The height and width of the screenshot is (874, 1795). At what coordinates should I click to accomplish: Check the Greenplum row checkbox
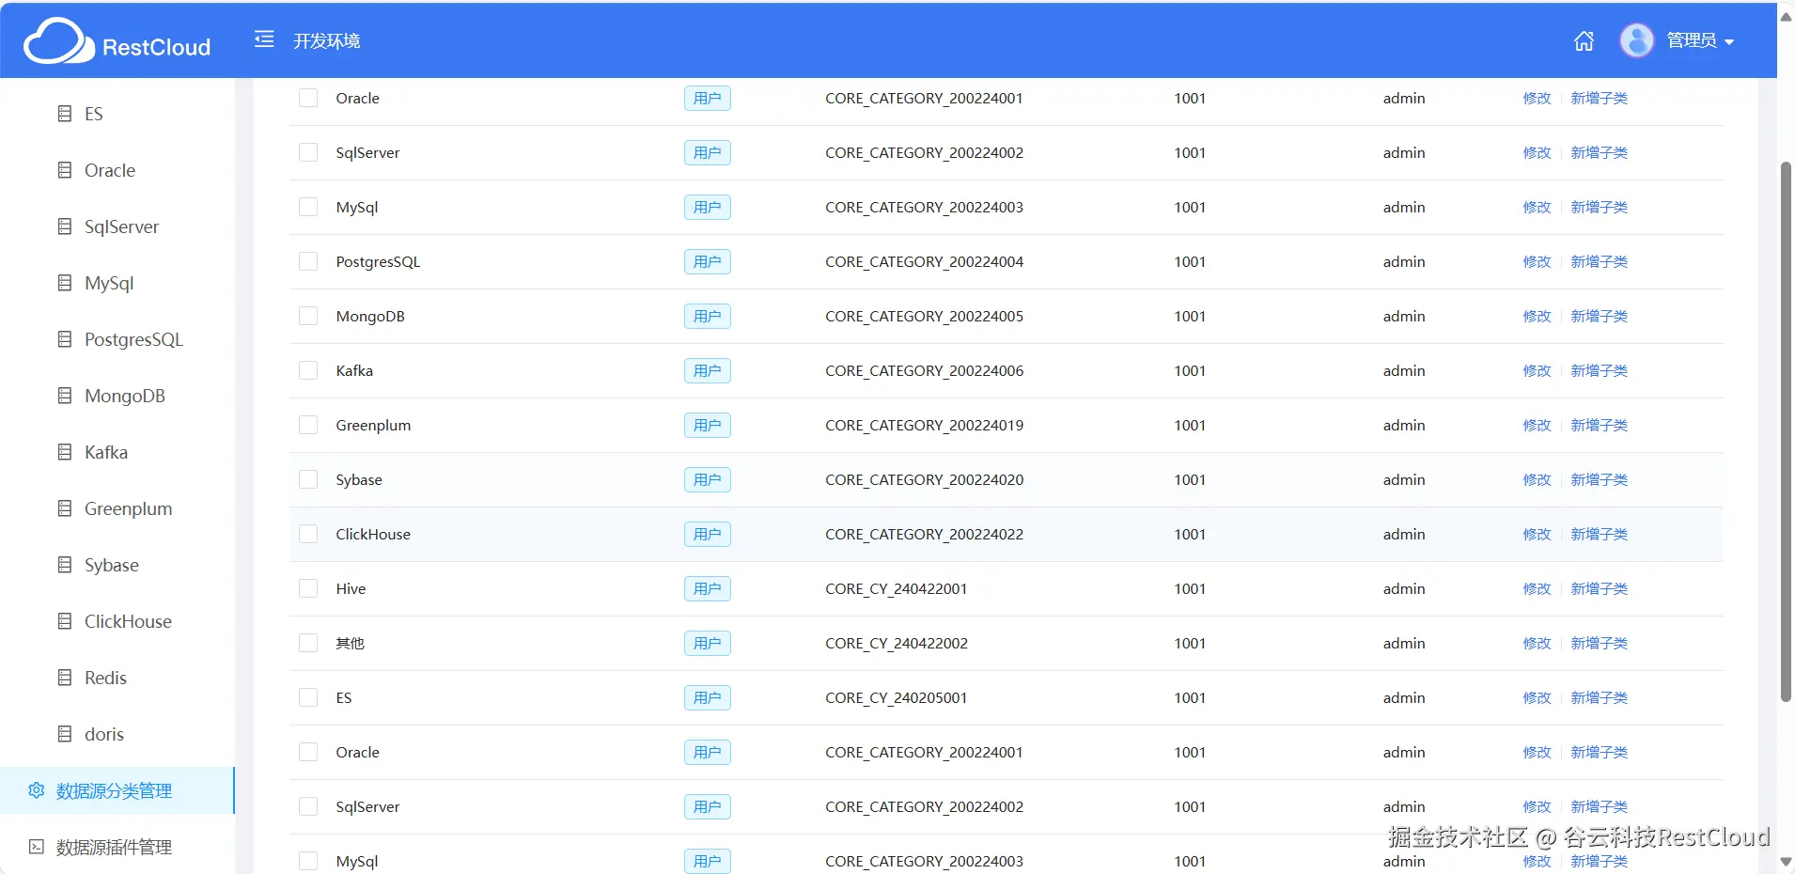tap(308, 425)
